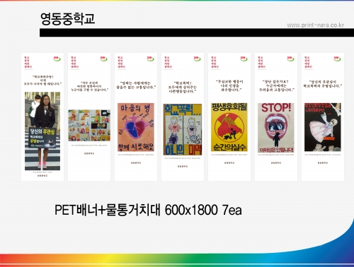Select the yellow 순간의실수 warning poster
Viewport: 354px width, 267px height.
click(x=229, y=127)
